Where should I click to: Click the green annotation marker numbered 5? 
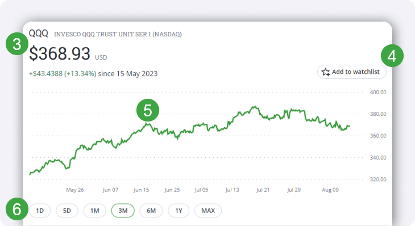(148, 110)
